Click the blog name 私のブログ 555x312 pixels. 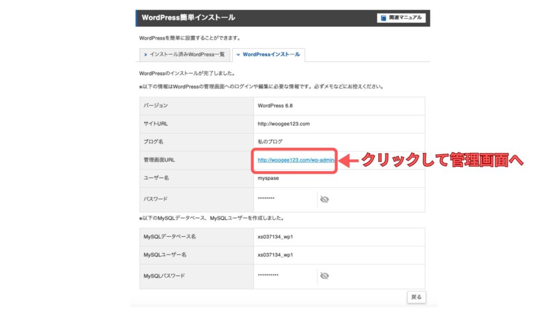(270, 141)
